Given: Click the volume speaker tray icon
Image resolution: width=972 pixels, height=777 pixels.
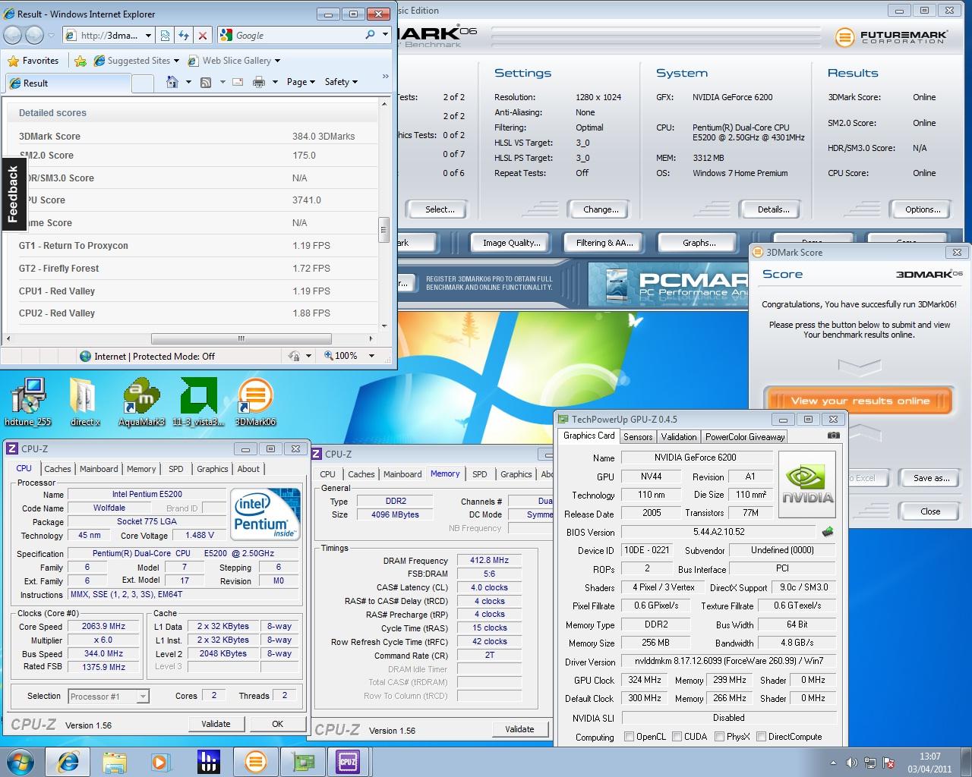Looking at the screenshot, I should click(851, 763).
